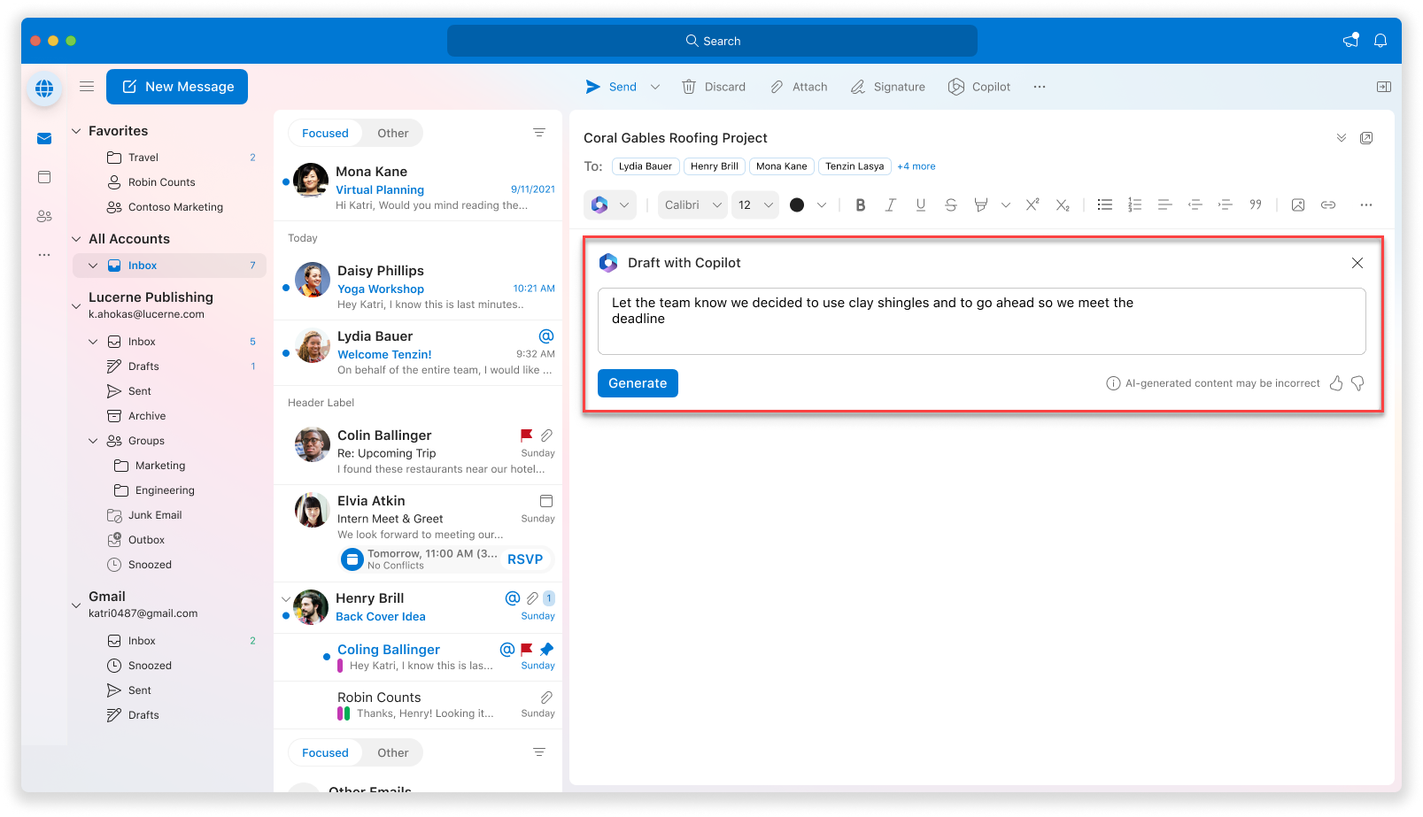RSVP to Intern Meet & Greet

tap(525, 559)
